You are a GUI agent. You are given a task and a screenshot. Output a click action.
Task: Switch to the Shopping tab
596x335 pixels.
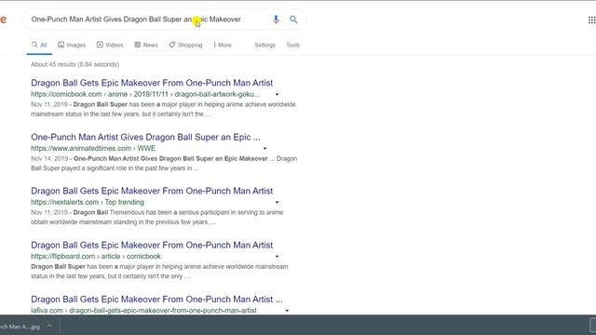(x=185, y=45)
